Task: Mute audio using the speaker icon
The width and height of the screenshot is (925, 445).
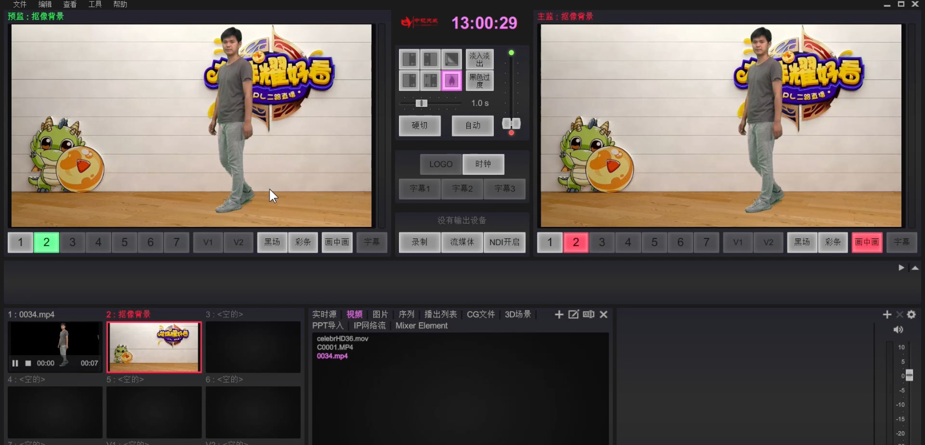Action: (898, 329)
